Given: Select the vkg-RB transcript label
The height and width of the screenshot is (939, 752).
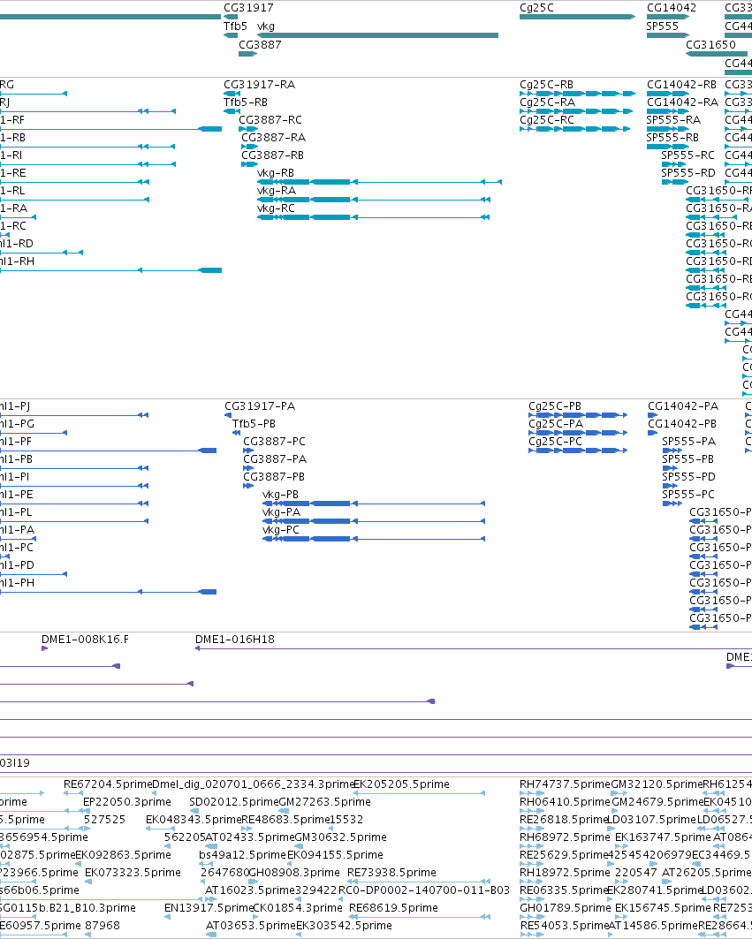Looking at the screenshot, I should [x=276, y=173].
